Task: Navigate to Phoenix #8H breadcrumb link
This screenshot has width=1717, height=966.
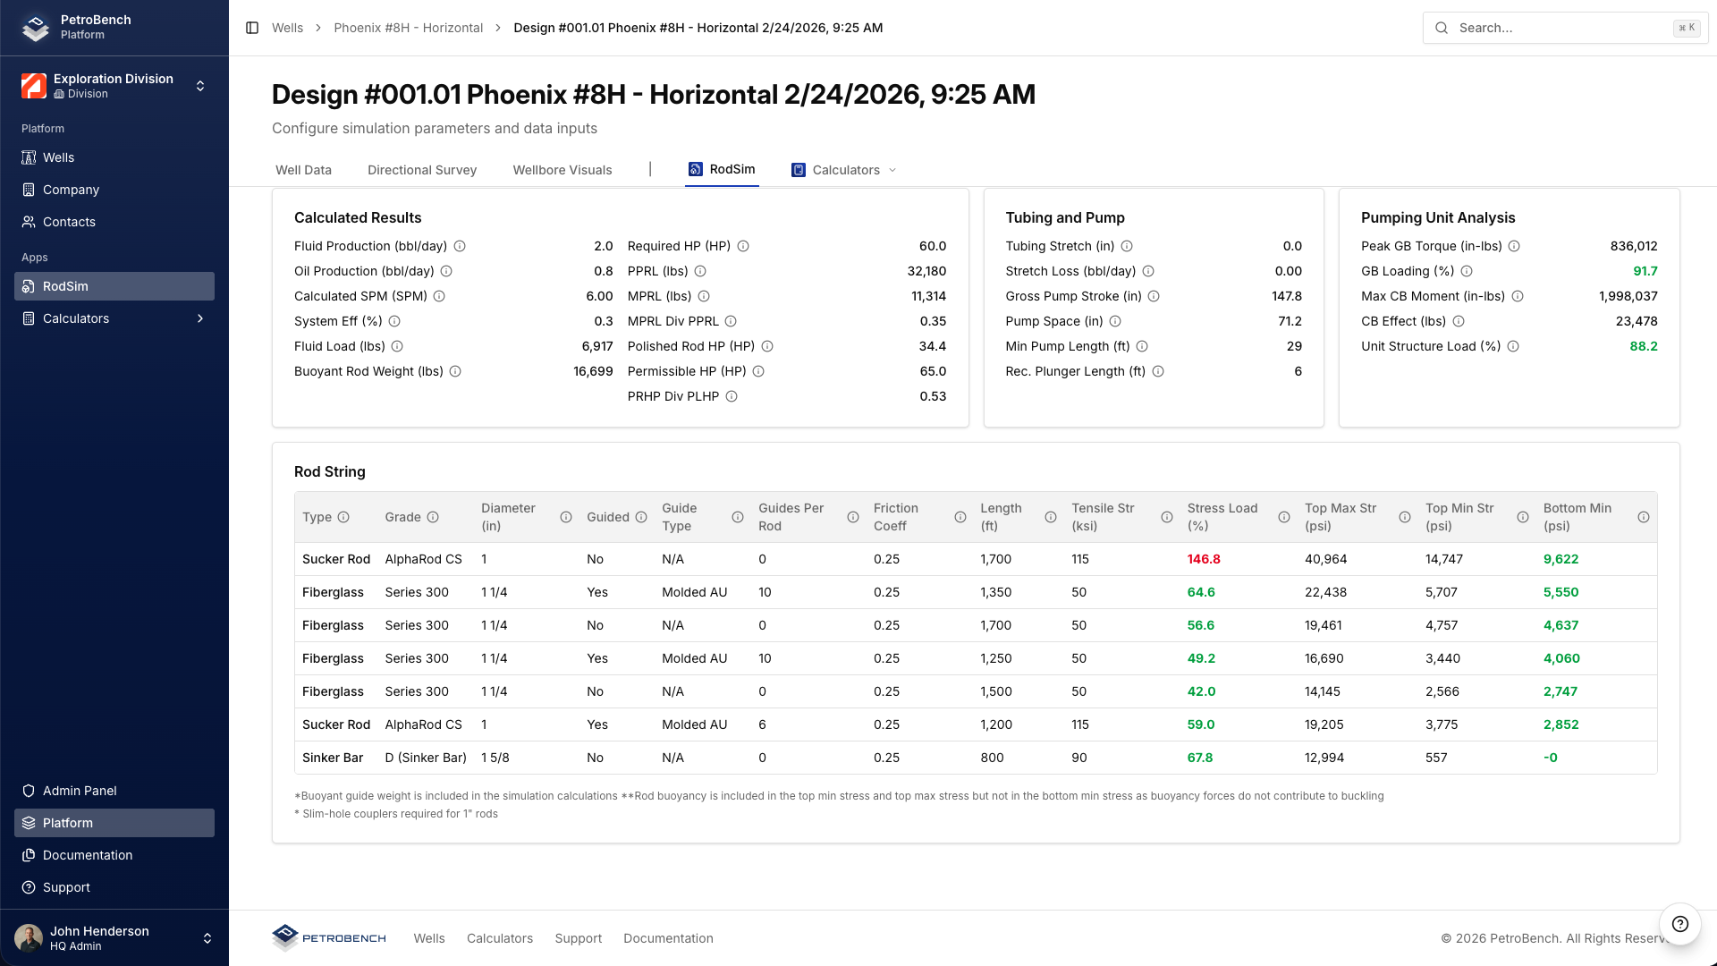Action: 409,28
